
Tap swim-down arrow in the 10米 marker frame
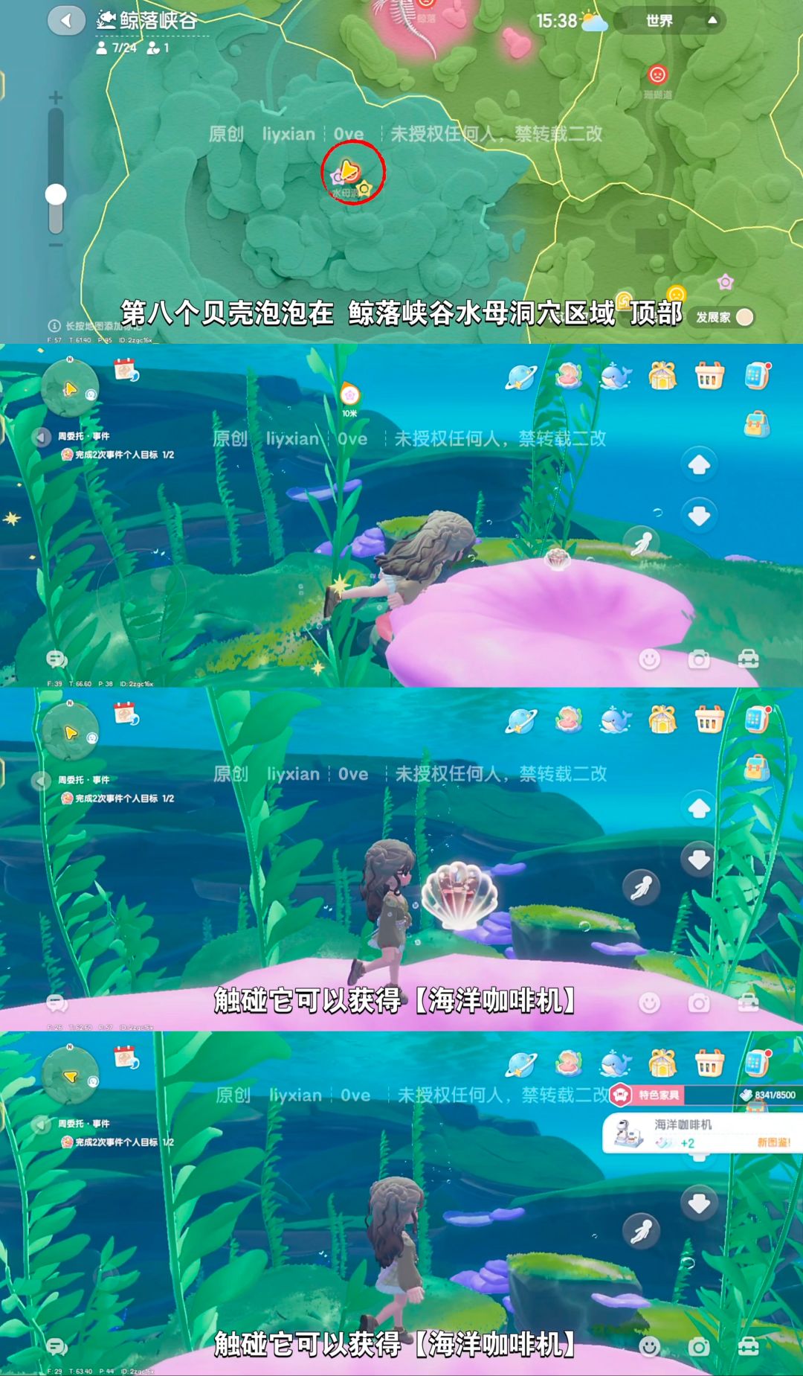coord(699,516)
